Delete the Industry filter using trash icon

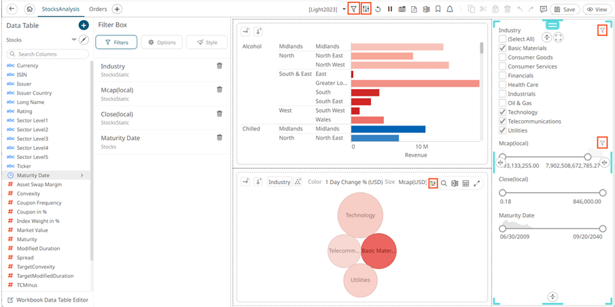219,66
